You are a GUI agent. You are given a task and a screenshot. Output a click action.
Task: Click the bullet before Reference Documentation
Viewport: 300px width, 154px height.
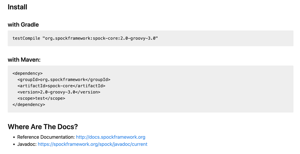pyautogui.click(x=14, y=137)
